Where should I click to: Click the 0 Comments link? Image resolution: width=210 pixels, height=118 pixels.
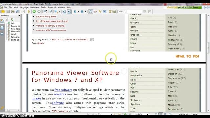(x=82, y=40)
